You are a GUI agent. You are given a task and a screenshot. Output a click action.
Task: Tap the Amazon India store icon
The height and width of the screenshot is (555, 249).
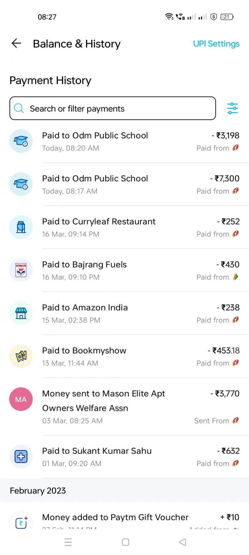[x=21, y=313]
